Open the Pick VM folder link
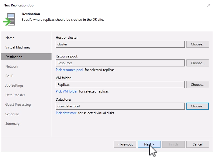 click(67, 91)
